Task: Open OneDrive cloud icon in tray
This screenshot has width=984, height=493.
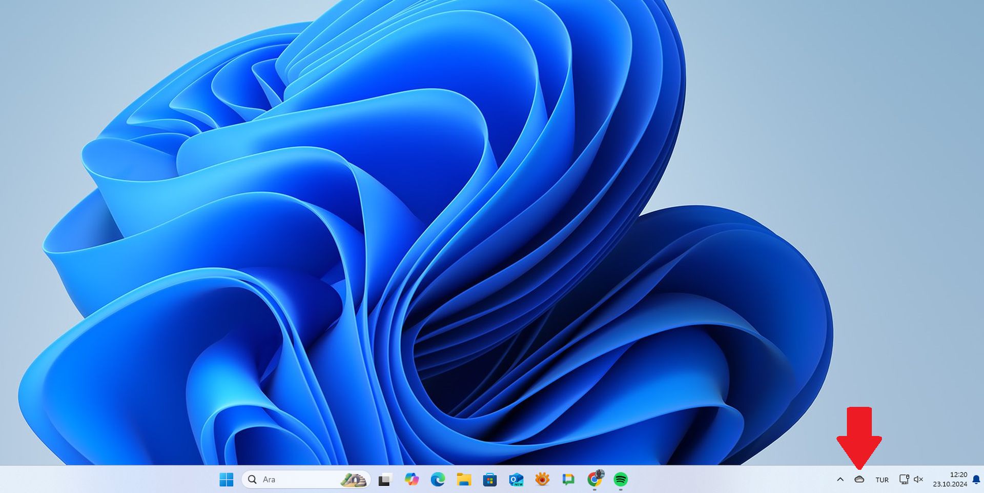Action: [859, 480]
